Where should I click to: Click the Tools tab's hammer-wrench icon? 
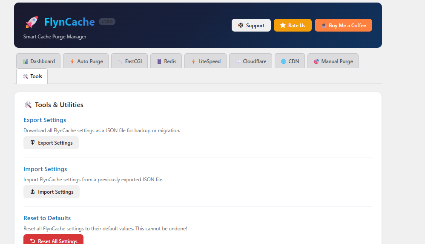pos(26,76)
